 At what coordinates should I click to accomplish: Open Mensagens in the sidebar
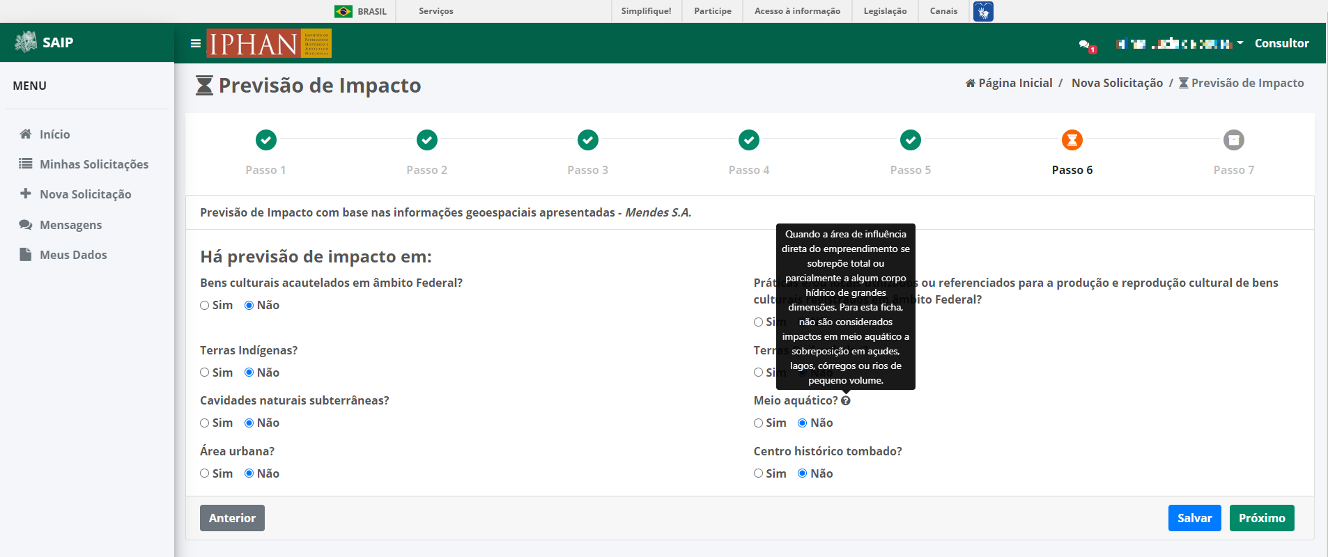point(71,225)
